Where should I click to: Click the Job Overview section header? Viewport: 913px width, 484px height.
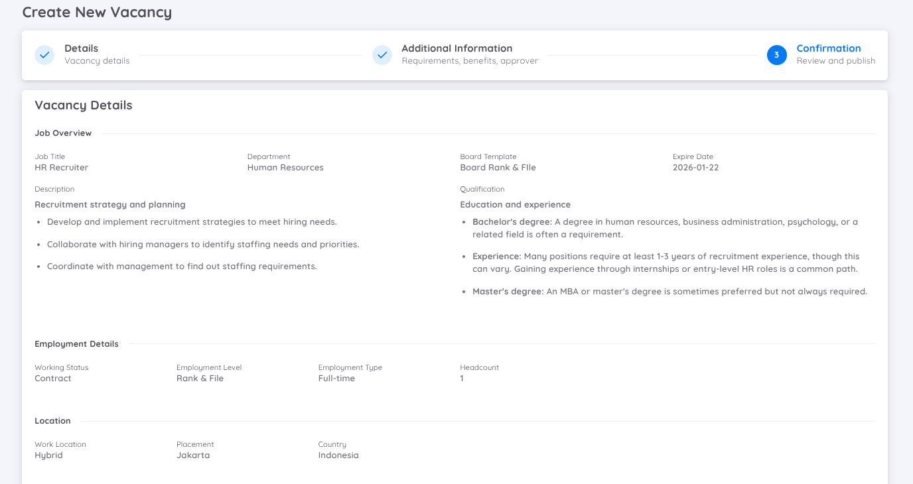tap(63, 133)
